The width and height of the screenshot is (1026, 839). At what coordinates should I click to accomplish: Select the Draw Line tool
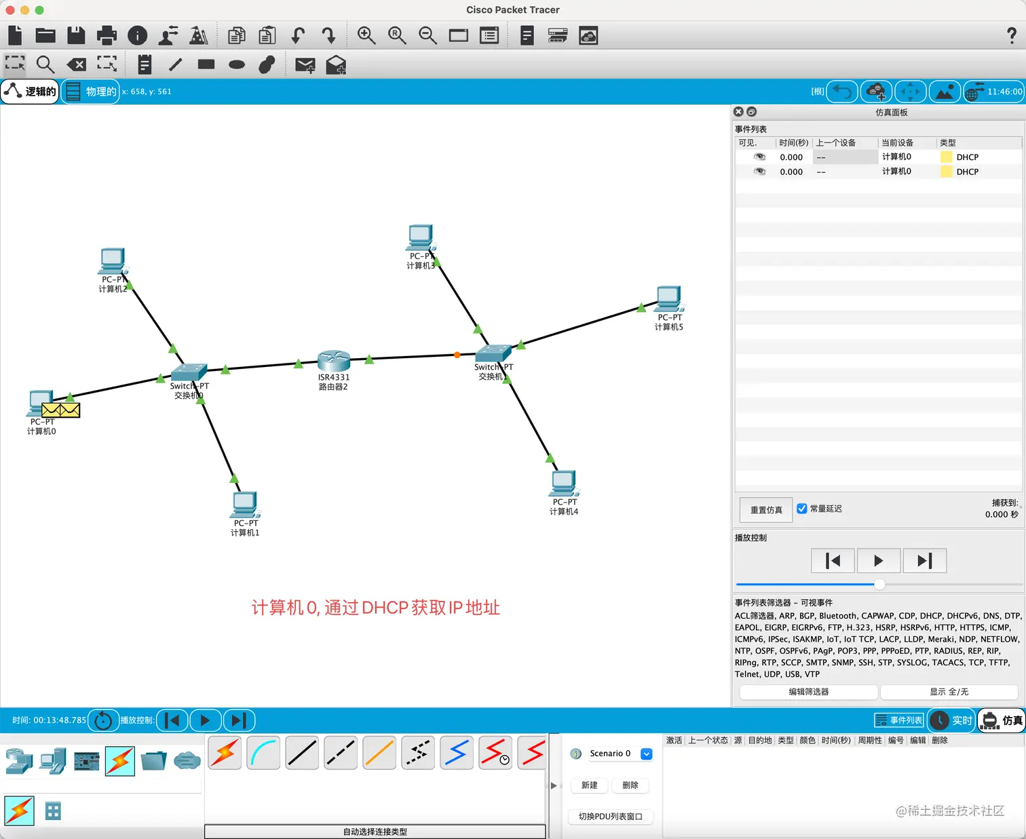(175, 64)
